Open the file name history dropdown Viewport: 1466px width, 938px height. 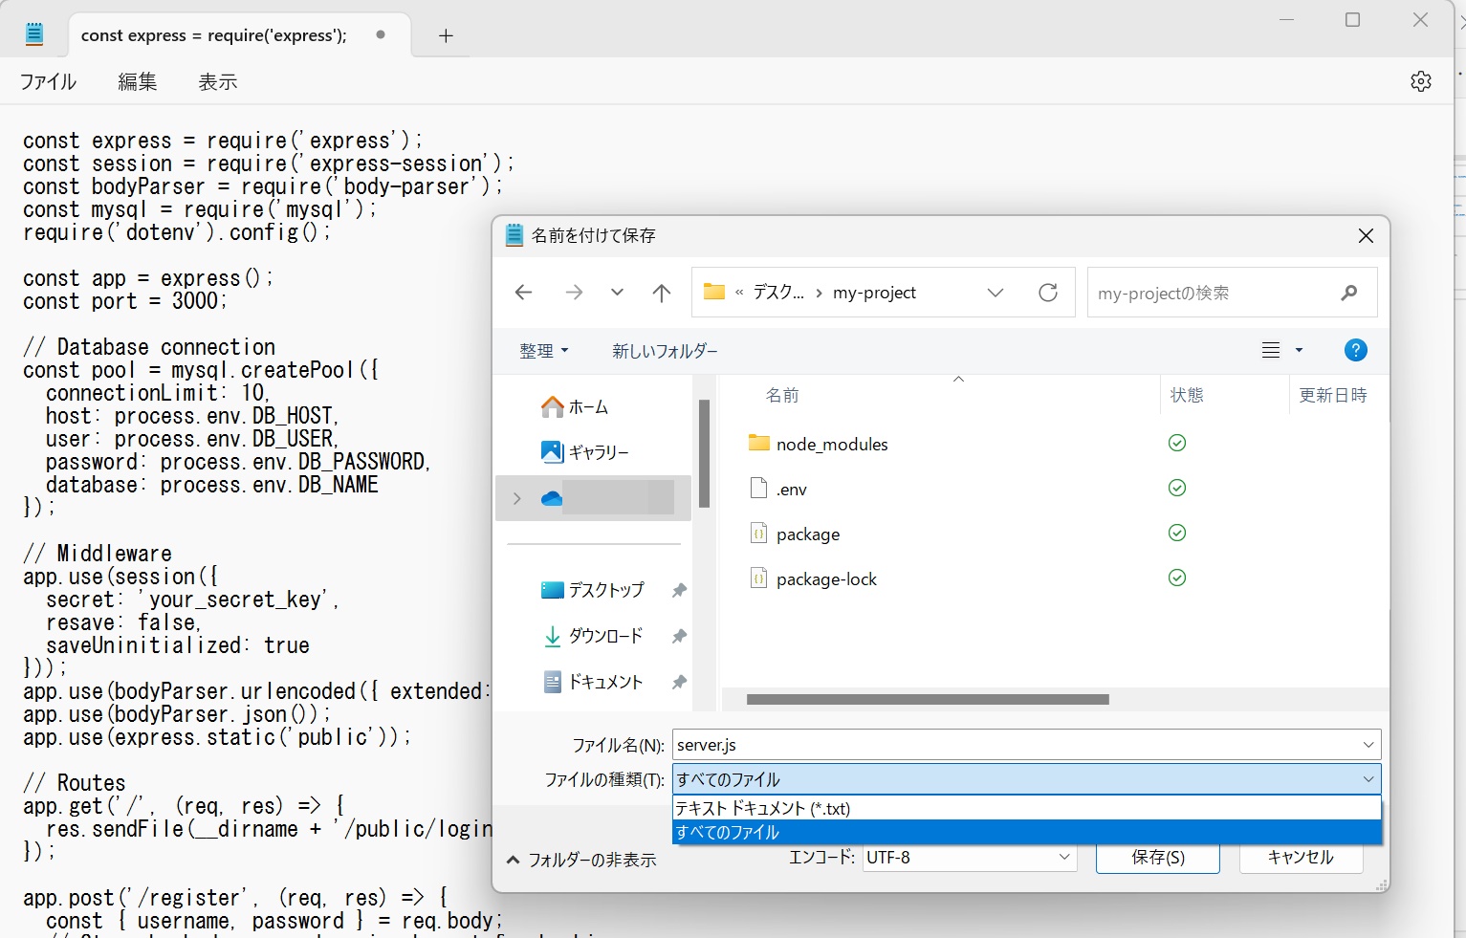tap(1368, 745)
